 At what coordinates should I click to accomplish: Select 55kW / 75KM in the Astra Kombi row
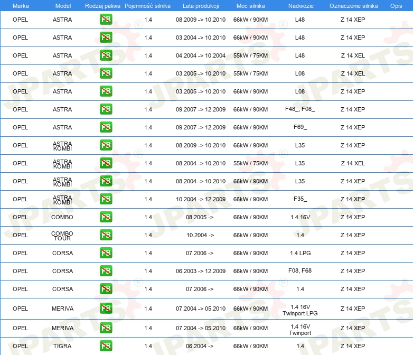tap(250, 163)
